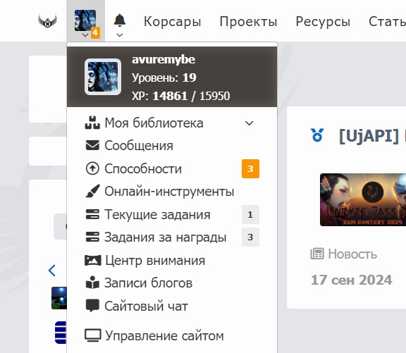
Task: Click the blue left arrow carousel button
Action: (x=51, y=271)
